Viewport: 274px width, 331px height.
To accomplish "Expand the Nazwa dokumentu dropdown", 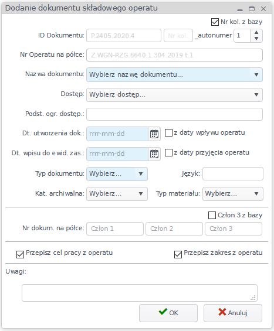I will (174, 75).
